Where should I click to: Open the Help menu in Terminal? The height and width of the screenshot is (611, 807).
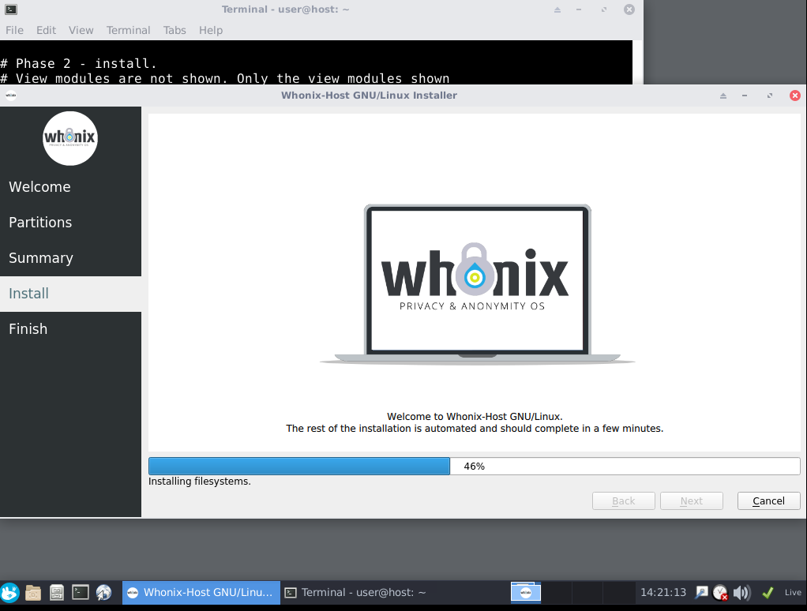tap(211, 30)
